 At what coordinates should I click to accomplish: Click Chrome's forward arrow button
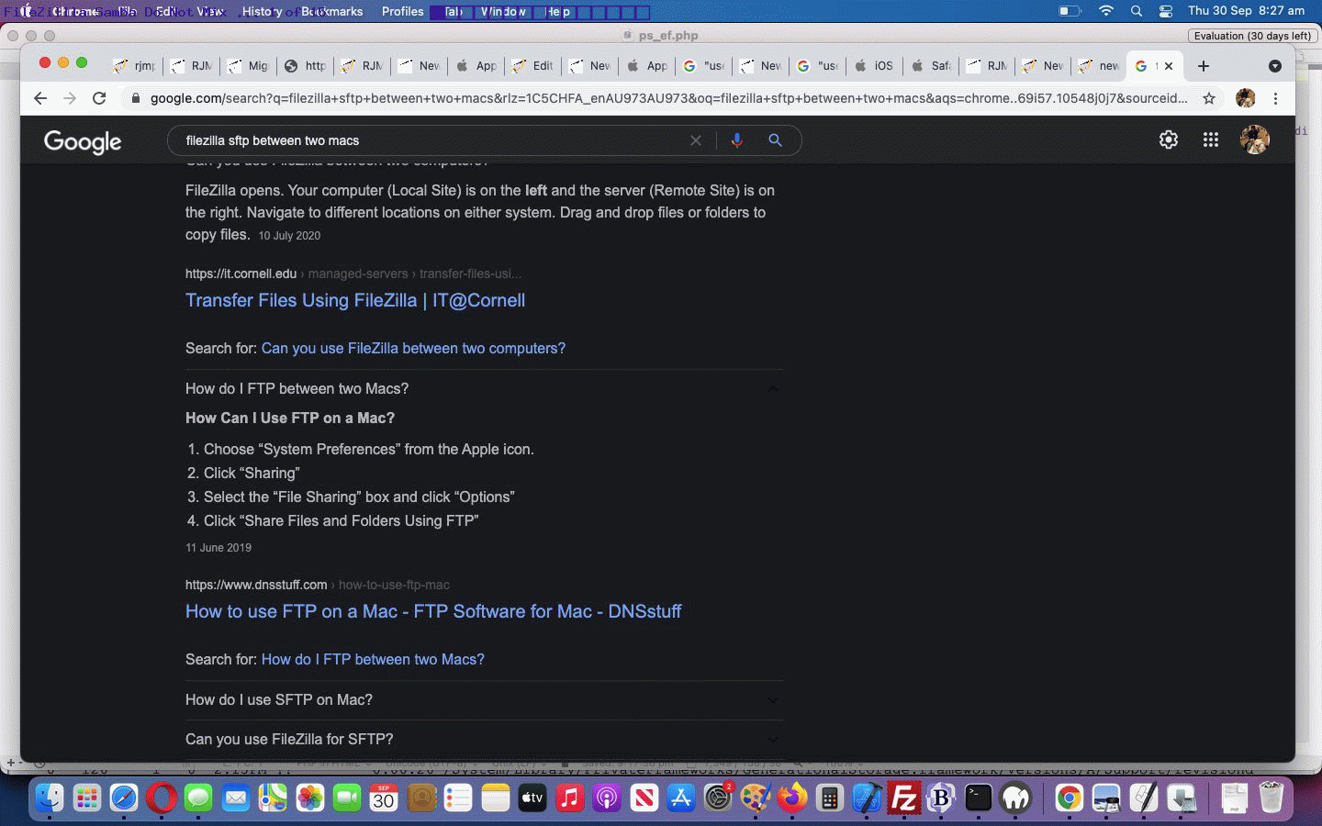[70, 98]
